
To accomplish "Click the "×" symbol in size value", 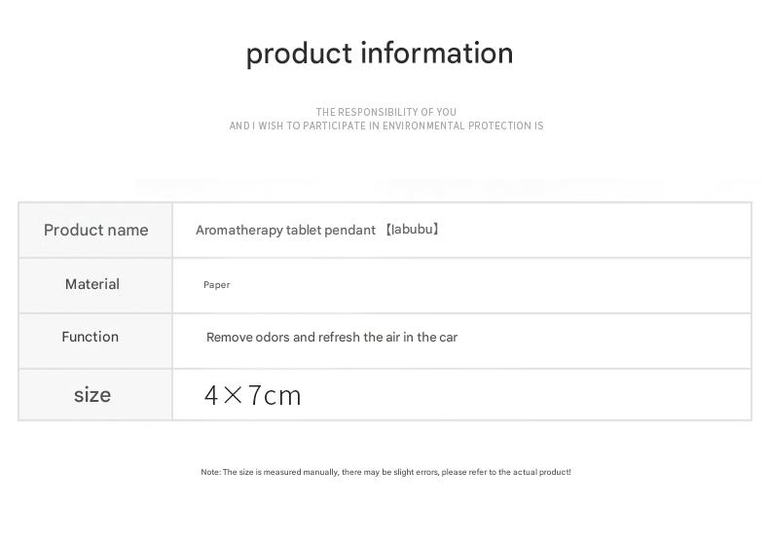I will [234, 395].
